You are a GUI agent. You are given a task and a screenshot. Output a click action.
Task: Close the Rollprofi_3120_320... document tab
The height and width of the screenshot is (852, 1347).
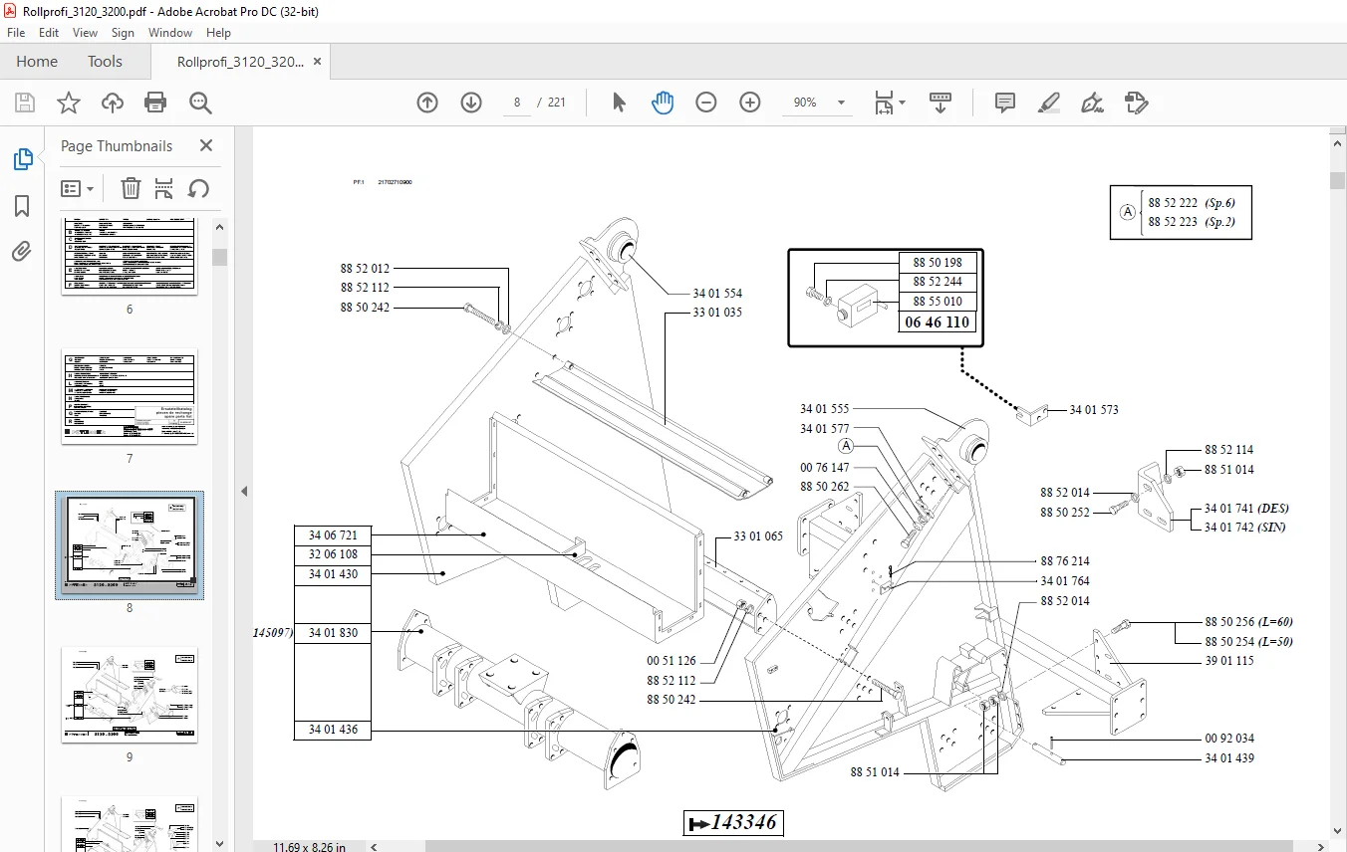[x=318, y=61]
